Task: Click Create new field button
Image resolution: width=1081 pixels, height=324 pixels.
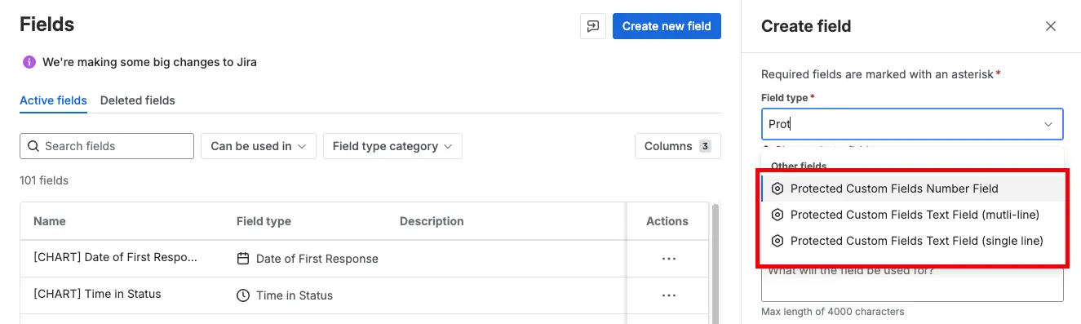Action: pos(667,26)
